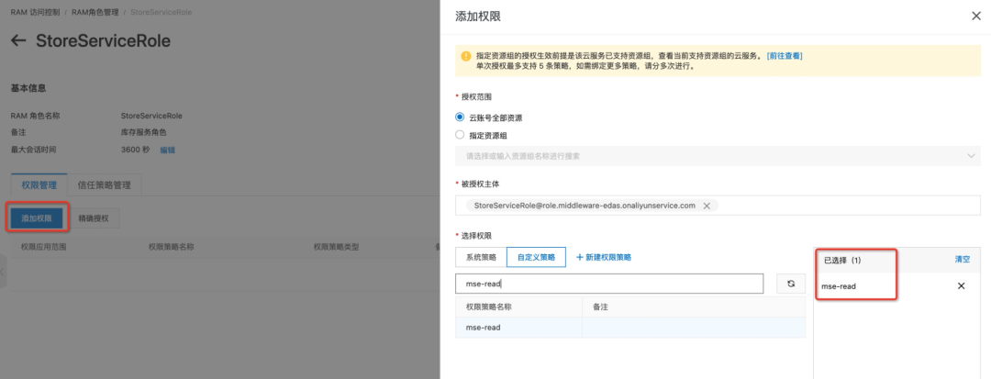Close the 添加权限 panel
The height and width of the screenshot is (379, 991).
tap(975, 16)
